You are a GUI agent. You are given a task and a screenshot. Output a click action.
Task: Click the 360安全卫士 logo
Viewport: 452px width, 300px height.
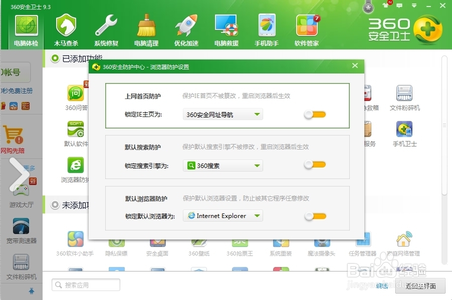405,29
